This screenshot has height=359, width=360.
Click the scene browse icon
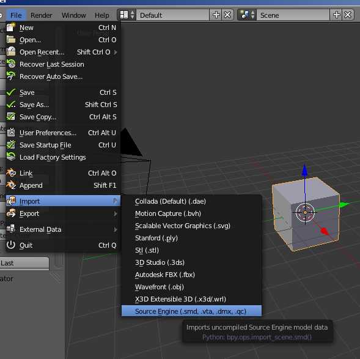click(x=247, y=15)
